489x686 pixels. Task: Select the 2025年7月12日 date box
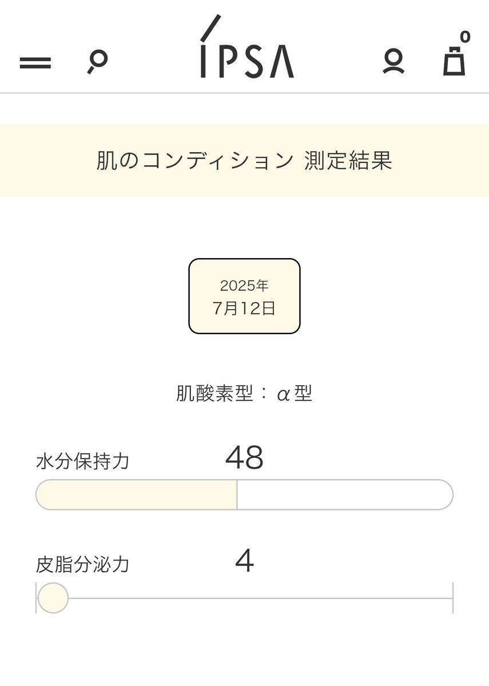(245, 296)
